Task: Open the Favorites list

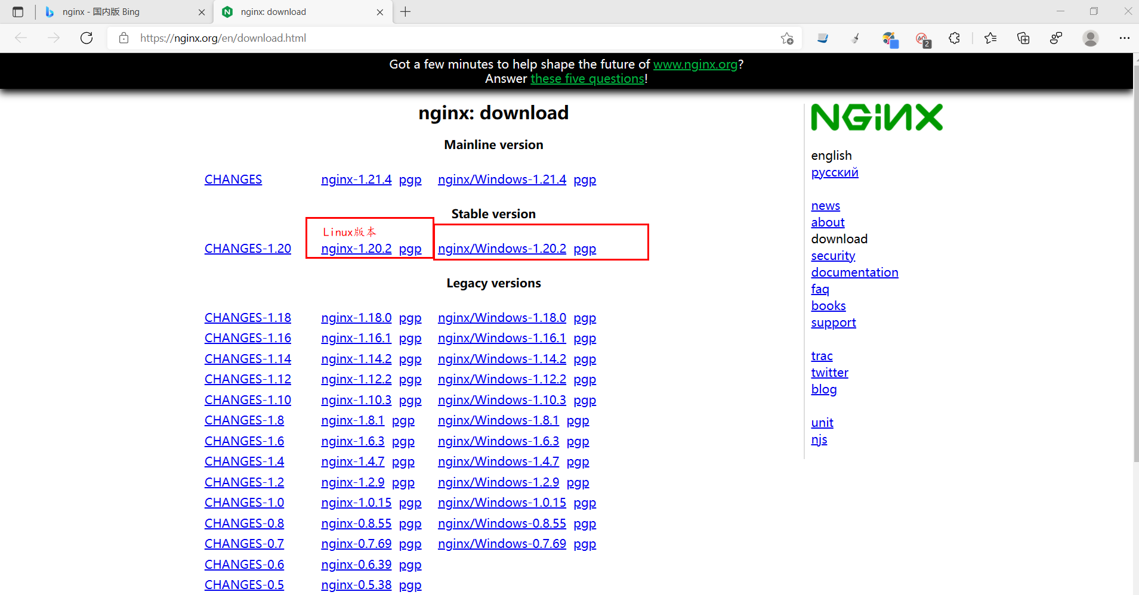Action: tap(990, 38)
